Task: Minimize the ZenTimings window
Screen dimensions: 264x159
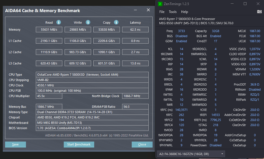Action: (232, 4)
